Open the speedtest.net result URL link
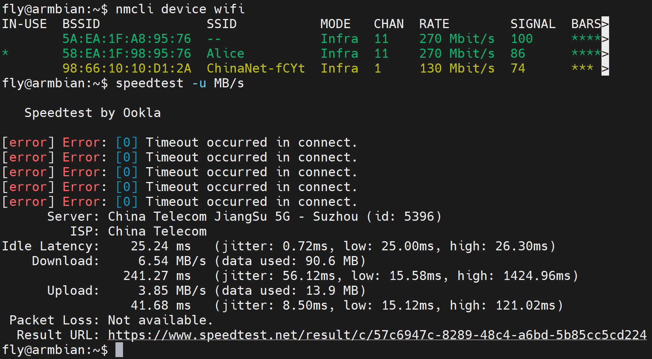652x359 pixels. (x=377, y=335)
